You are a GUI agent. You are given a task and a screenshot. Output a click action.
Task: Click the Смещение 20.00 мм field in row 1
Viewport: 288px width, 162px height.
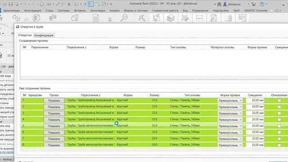pos(255,100)
